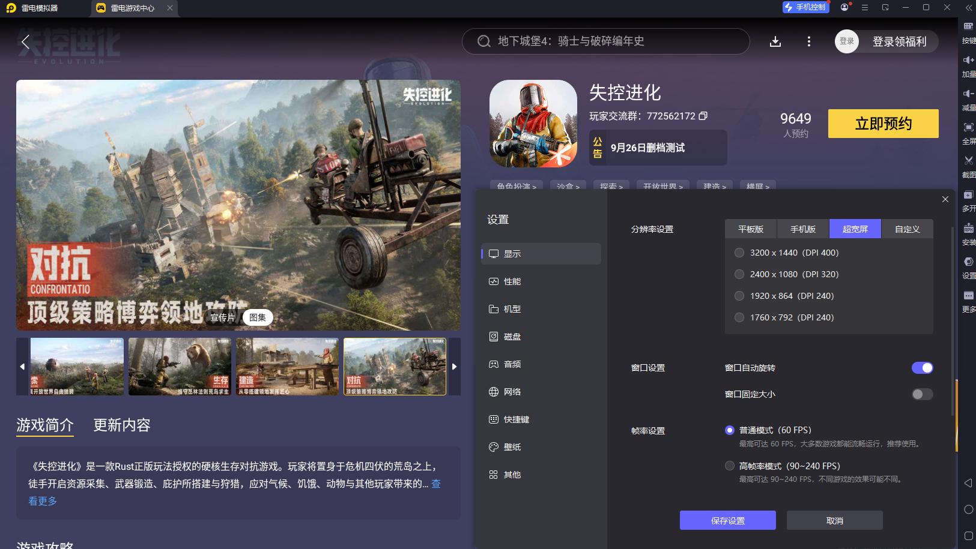Open the 开放世界 category tag
Viewport: 976px width, 549px height.
click(662, 187)
